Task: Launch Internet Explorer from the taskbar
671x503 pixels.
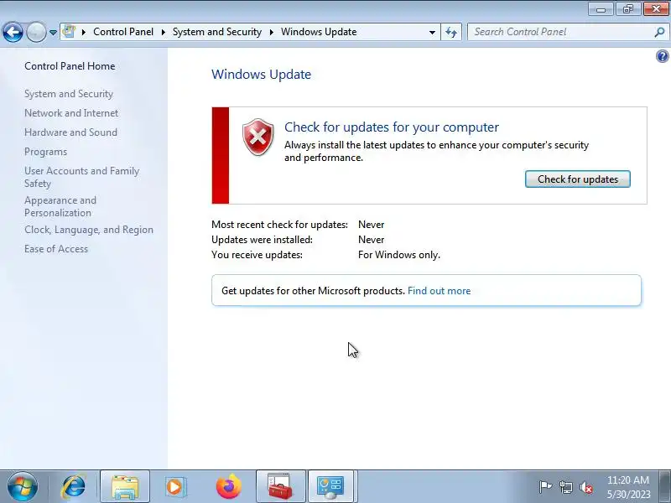Action: (x=73, y=487)
